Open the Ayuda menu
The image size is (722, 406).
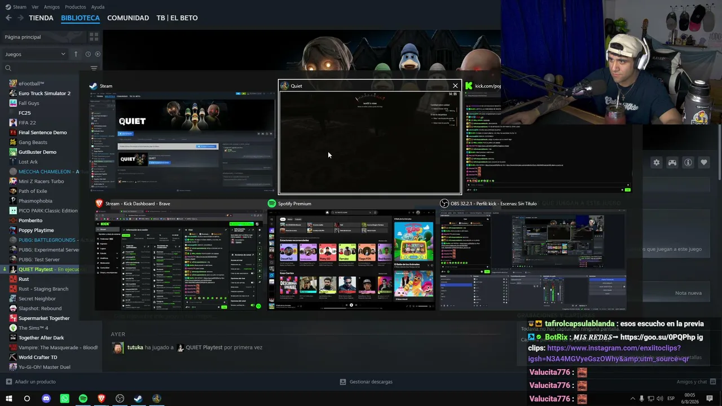[98, 7]
